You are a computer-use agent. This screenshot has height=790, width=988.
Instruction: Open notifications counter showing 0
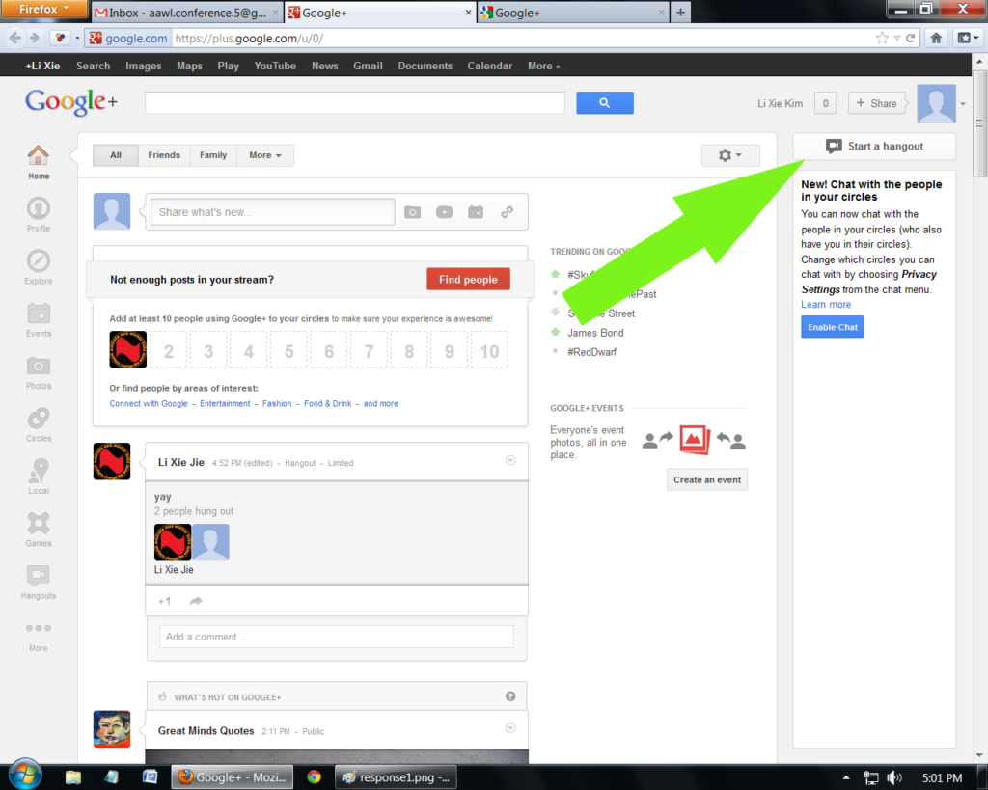click(826, 103)
